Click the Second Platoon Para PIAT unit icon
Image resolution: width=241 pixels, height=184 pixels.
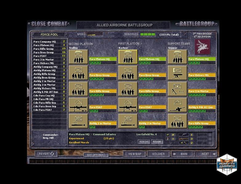pyautogui.click(x=78, y=105)
